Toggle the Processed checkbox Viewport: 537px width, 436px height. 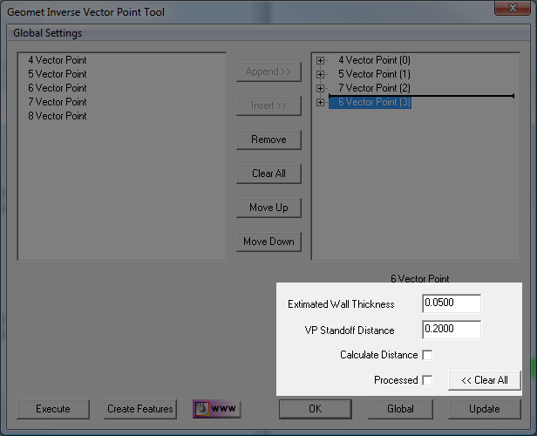pos(427,380)
